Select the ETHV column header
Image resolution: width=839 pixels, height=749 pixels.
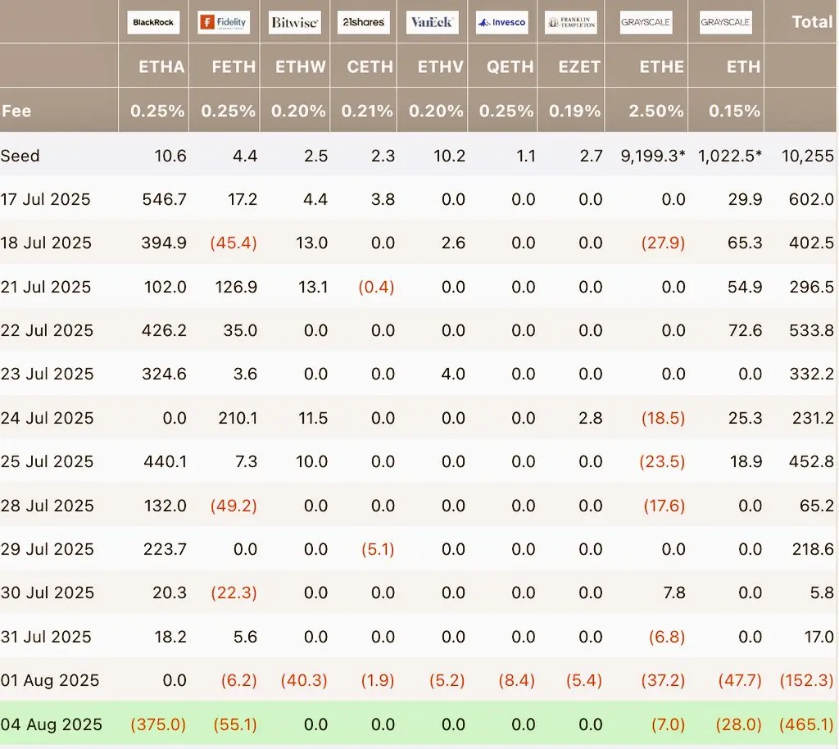(x=440, y=67)
